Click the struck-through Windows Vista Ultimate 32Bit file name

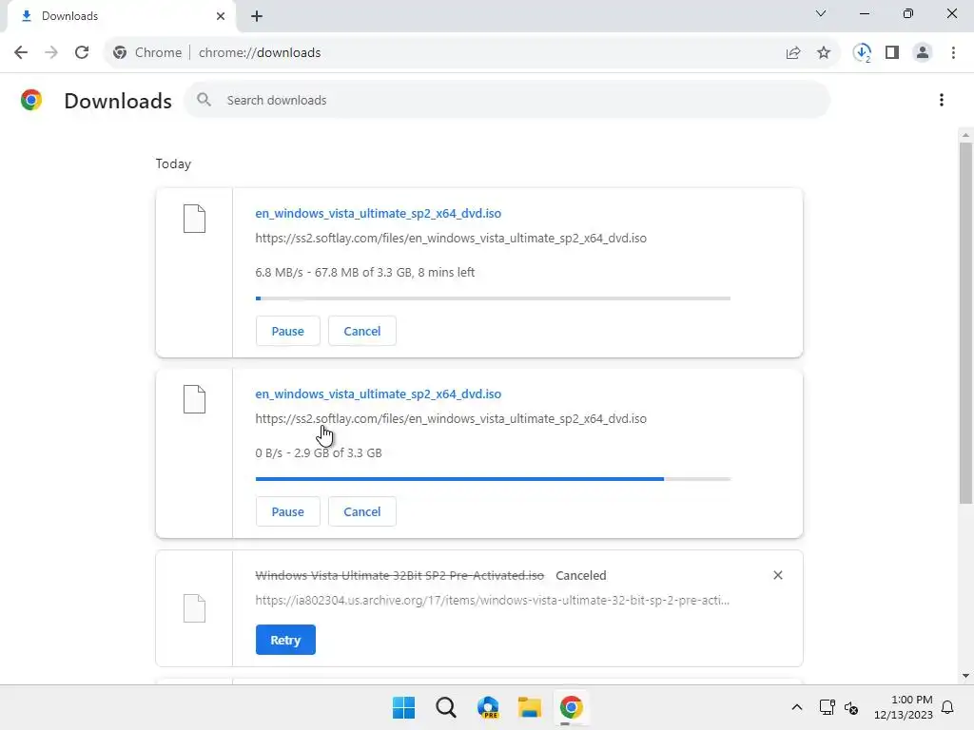(399, 575)
